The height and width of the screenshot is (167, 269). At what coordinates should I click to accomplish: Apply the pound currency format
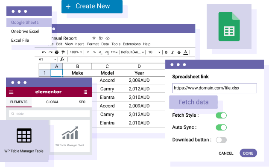[88, 52]
